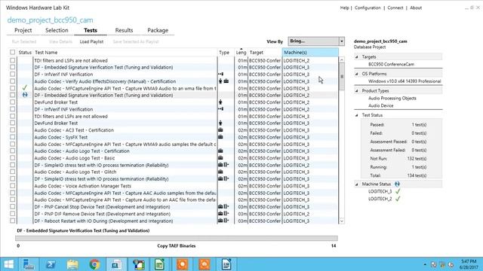Switch to the HLK Studio taskbar icon
Screen dimensions: 483x271
(116, 264)
